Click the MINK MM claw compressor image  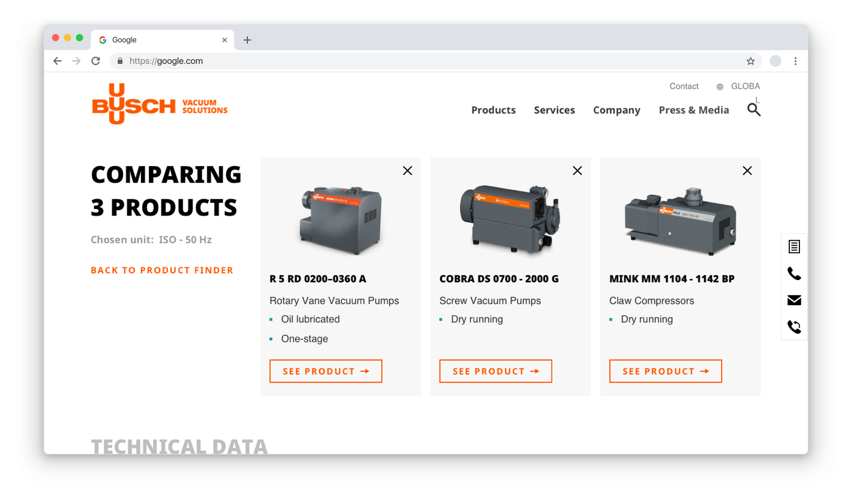(x=680, y=220)
